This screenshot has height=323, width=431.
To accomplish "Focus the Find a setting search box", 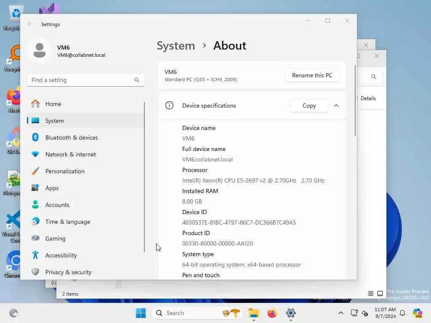I will tap(86, 80).
